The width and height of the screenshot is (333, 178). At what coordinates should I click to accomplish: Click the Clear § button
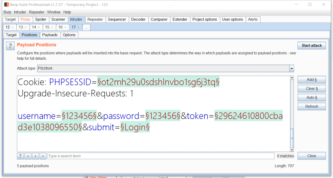311,89
